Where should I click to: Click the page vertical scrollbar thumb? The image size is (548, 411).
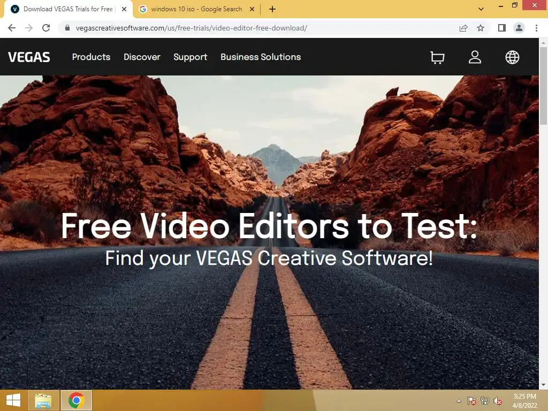coord(543,86)
